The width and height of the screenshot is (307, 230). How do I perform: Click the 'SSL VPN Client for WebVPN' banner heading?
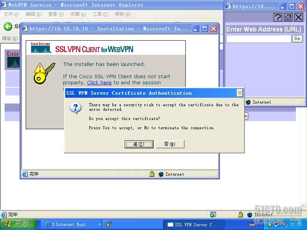pyautogui.click(x=94, y=49)
